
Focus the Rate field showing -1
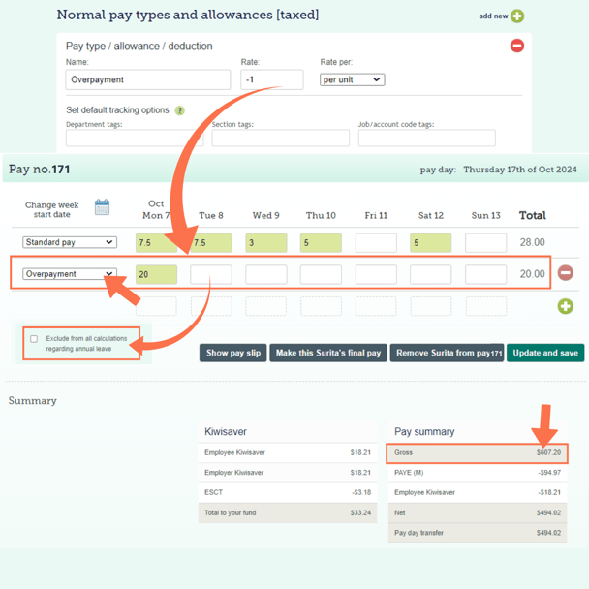pos(272,79)
